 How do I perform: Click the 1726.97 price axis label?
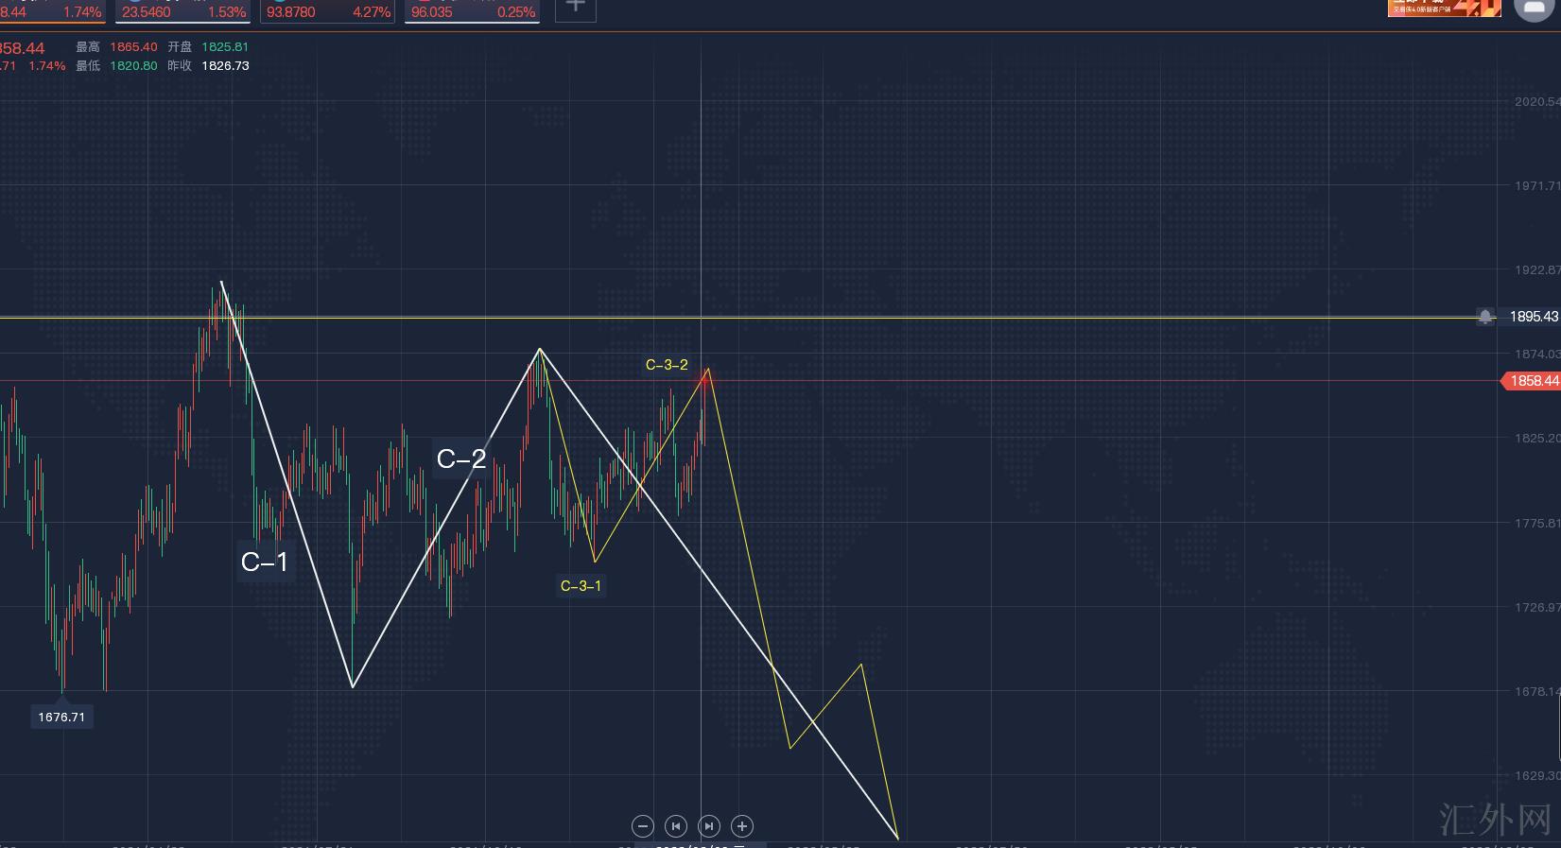coord(1536,607)
